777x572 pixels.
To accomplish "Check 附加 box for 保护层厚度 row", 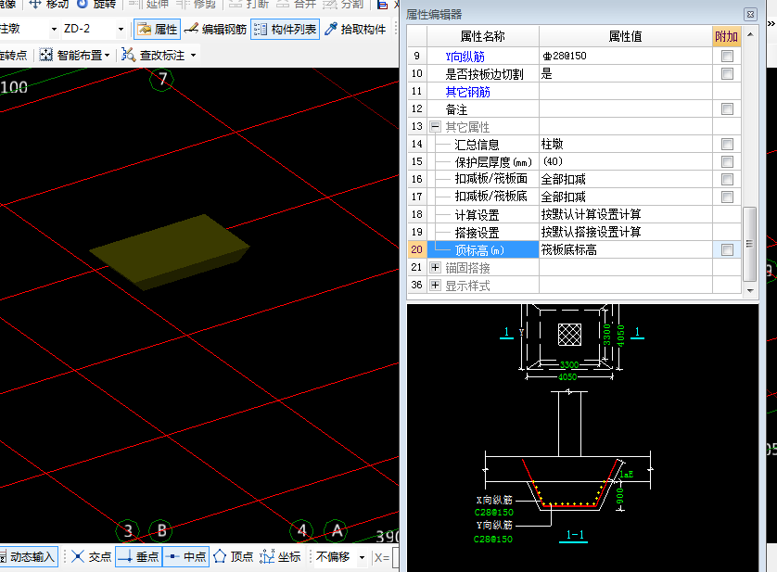I will pyautogui.click(x=727, y=161).
